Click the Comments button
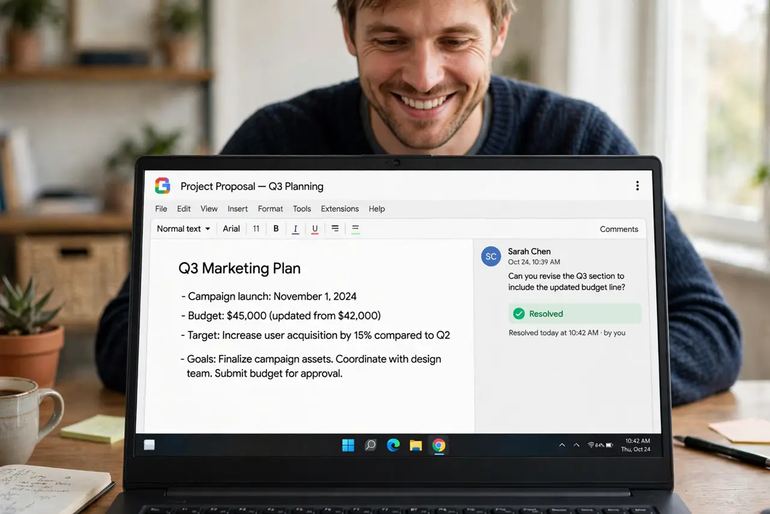The width and height of the screenshot is (770, 514). click(619, 229)
